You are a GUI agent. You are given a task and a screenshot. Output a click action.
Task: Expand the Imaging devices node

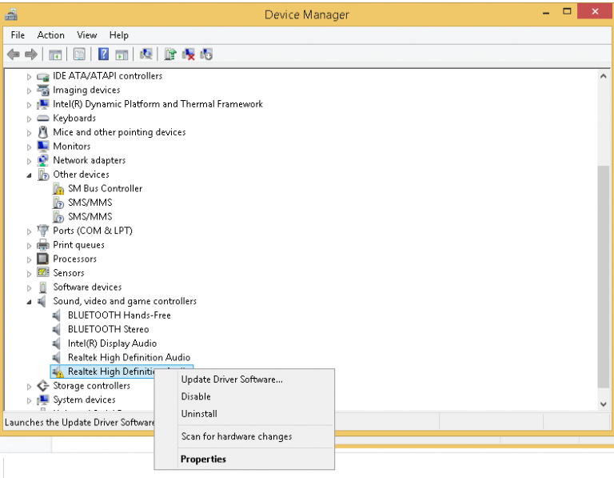[x=29, y=91]
